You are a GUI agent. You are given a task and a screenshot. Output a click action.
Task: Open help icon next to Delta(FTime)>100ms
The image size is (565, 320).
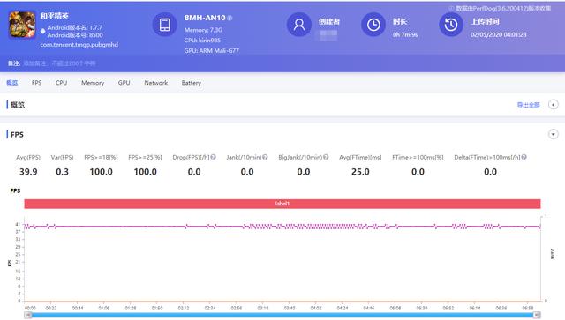(x=524, y=157)
